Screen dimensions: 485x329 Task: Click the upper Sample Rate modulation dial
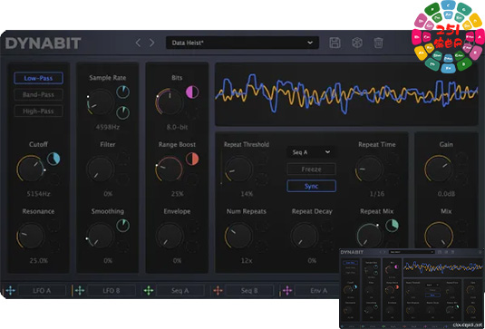pyautogui.click(x=122, y=92)
